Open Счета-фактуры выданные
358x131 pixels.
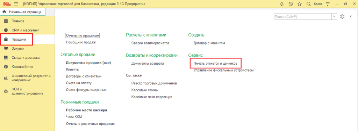[86, 90]
